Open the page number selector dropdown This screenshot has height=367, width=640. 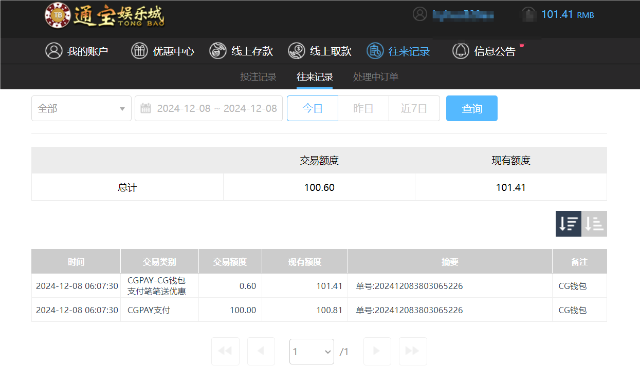tap(312, 351)
